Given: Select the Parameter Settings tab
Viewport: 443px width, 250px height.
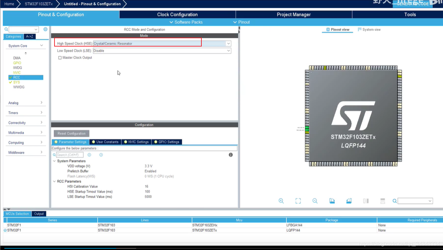Looking at the screenshot, I should click(x=70, y=142).
